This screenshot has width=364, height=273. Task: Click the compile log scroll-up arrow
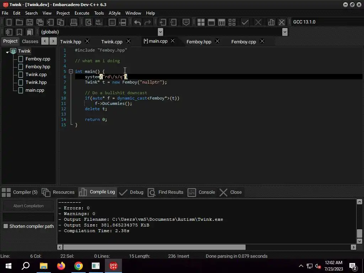[359, 202]
